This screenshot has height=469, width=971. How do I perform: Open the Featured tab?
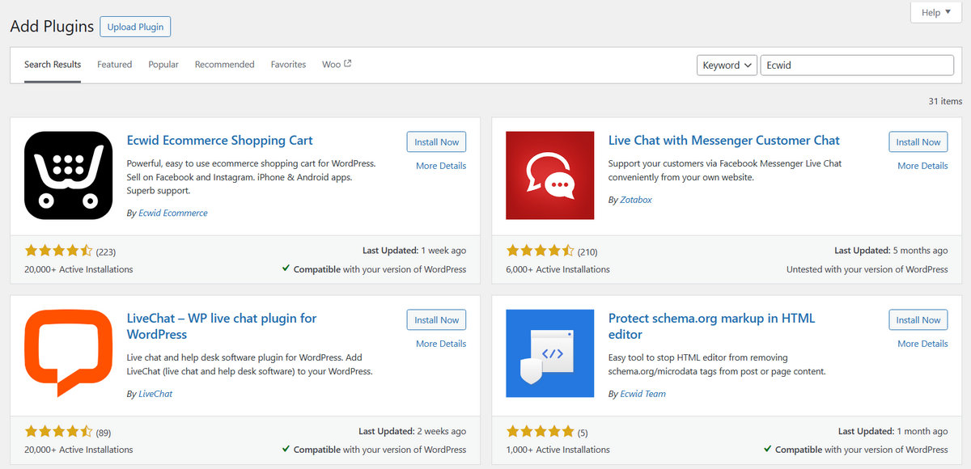point(114,65)
